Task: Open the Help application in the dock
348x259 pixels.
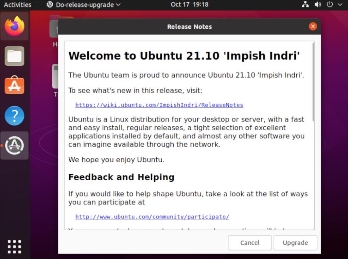Action: (x=14, y=115)
